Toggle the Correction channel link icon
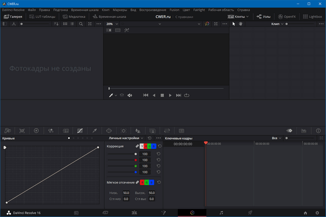 pos(137,146)
